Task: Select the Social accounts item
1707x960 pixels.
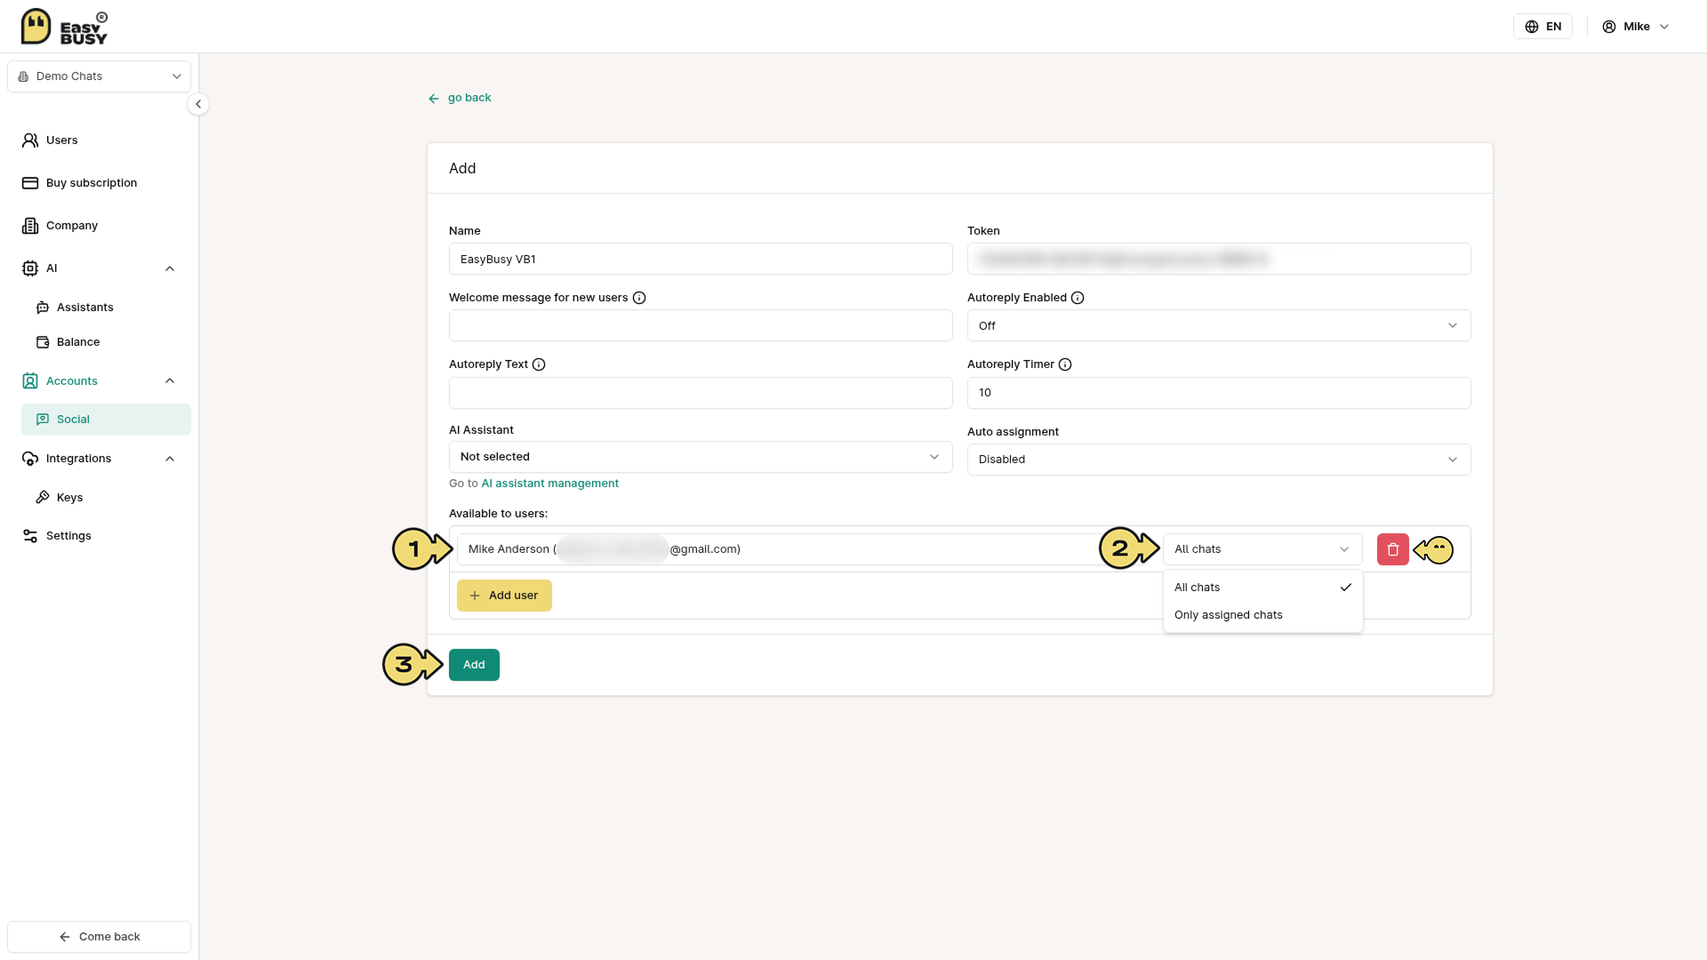Action: pyautogui.click(x=106, y=420)
